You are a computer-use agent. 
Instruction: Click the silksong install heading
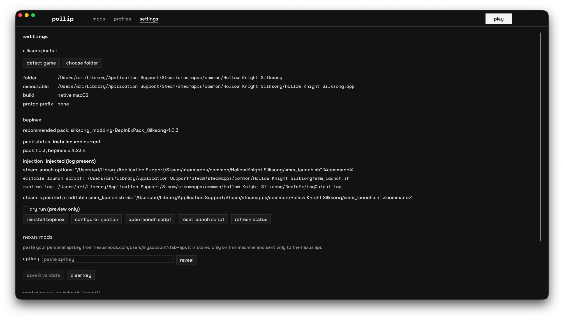(40, 50)
